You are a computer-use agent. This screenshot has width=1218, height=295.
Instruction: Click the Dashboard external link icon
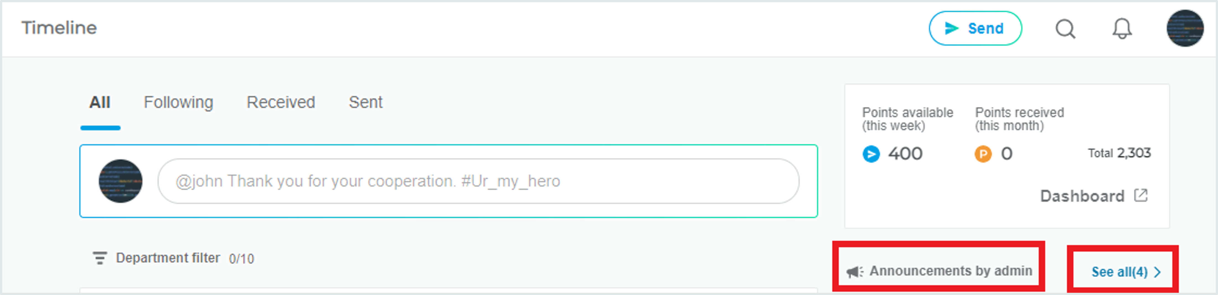pyautogui.click(x=1141, y=195)
